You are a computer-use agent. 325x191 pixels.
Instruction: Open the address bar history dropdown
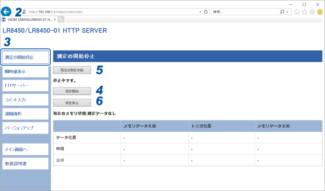[200, 12]
